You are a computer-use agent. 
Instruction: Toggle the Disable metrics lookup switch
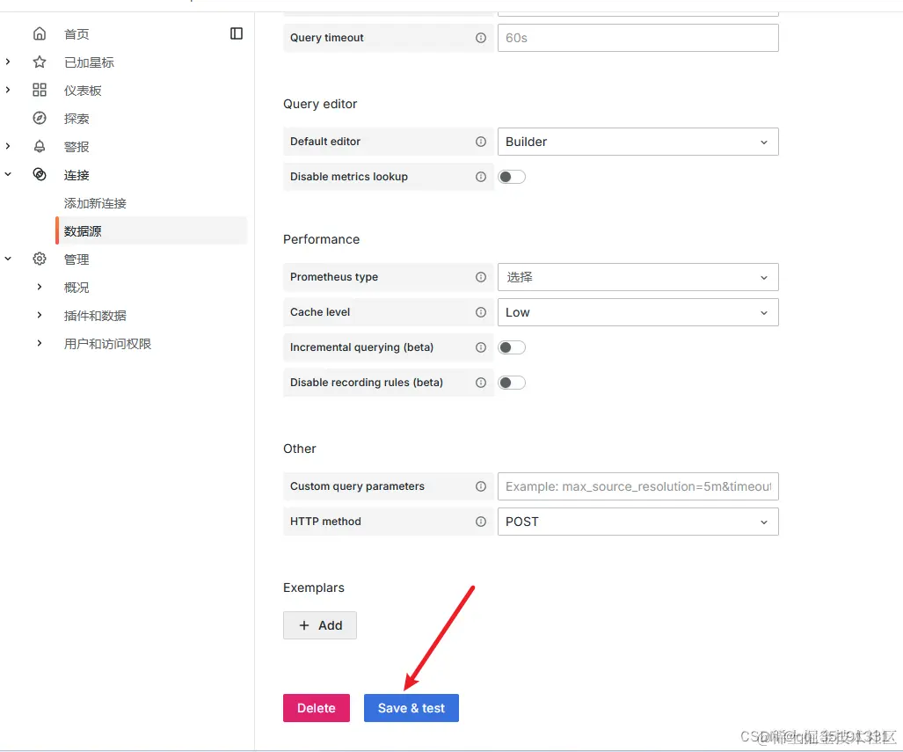(x=512, y=177)
